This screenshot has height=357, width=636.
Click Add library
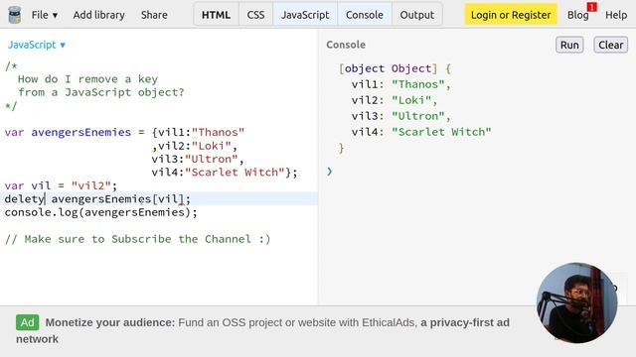coord(99,15)
